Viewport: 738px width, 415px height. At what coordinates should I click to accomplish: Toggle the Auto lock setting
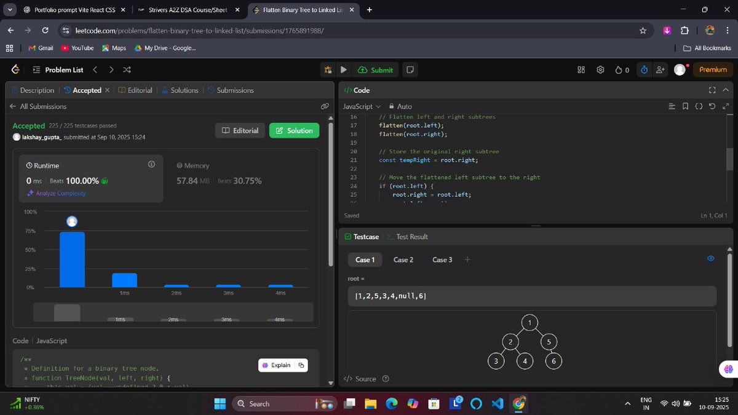pyautogui.click(x=400, y=106)
